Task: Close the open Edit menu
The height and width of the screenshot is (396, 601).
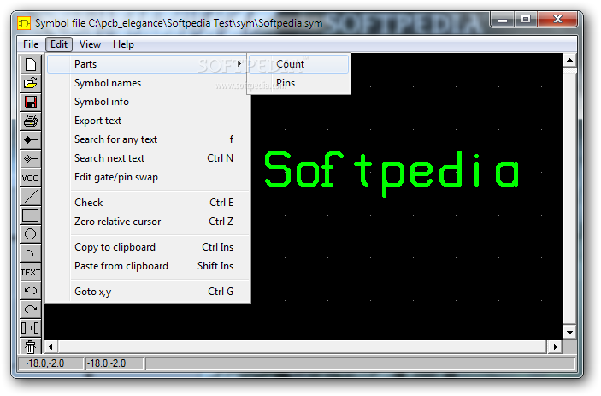Action: tap(59, 44)
